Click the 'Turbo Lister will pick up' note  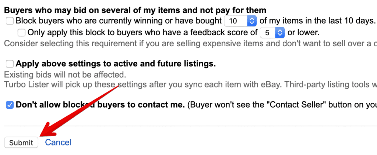click(184, 84)
